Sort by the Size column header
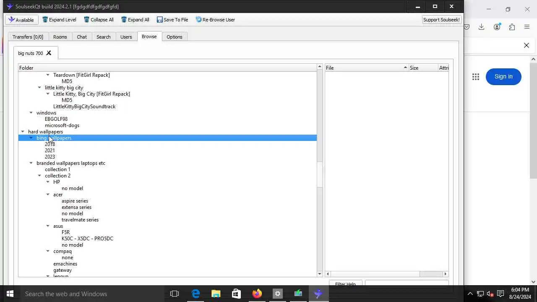This screenshot has width=537, height=302. (x=423, y=68)
